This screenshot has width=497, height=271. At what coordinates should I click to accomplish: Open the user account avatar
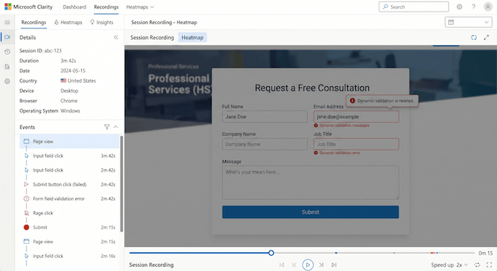487,7
